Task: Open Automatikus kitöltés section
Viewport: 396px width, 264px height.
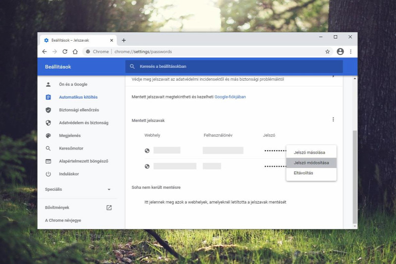Action: click(x=78, y=97)
